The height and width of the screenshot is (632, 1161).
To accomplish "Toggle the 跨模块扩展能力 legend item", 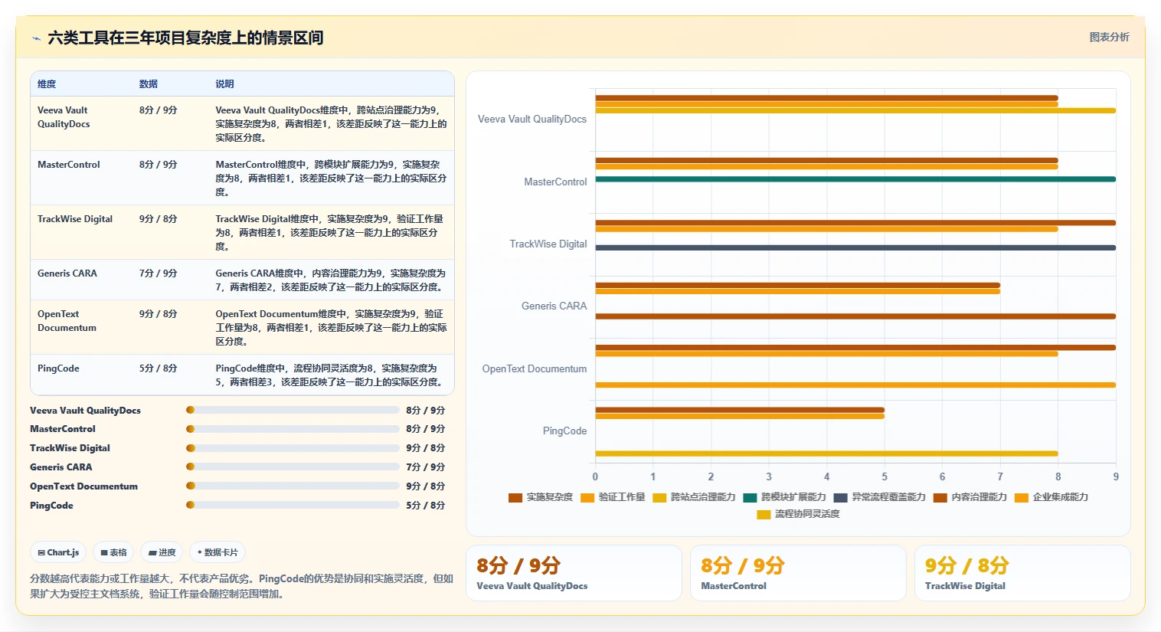I will click(784, 497).
